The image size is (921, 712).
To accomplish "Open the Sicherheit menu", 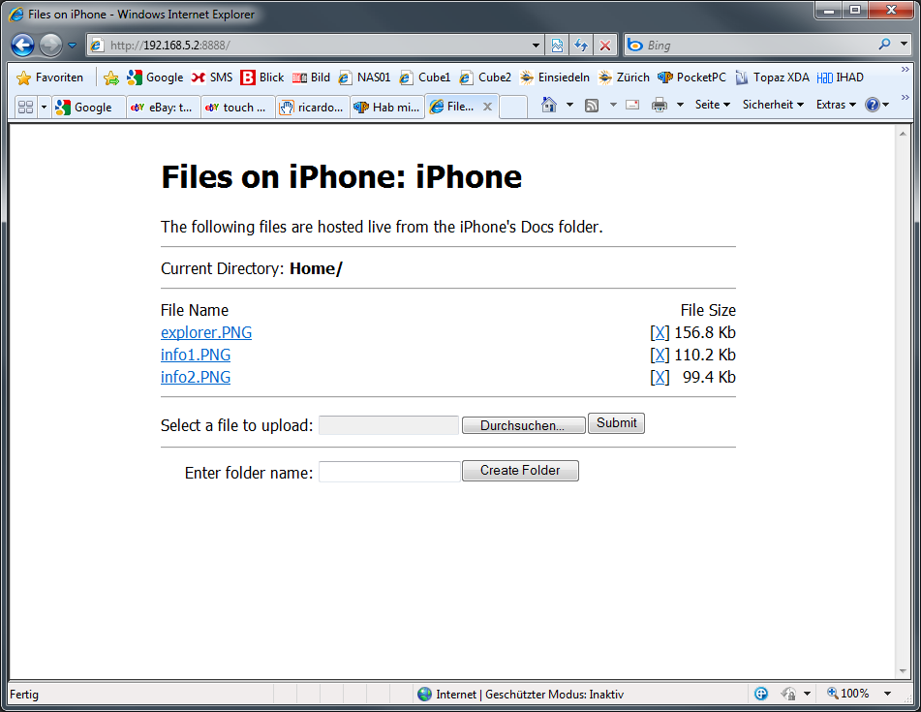I will click(773, 105).
